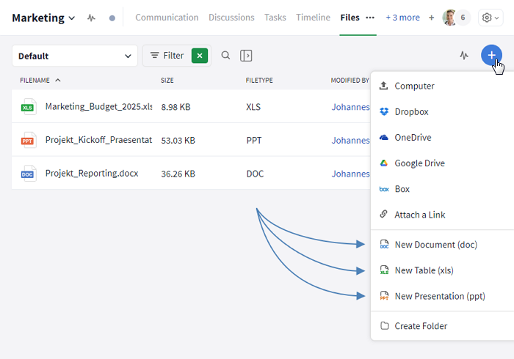This screenshot has width=514, height=359.
Task: Click the 8.98 KB size cell
Action: click(x=175, y=107)
